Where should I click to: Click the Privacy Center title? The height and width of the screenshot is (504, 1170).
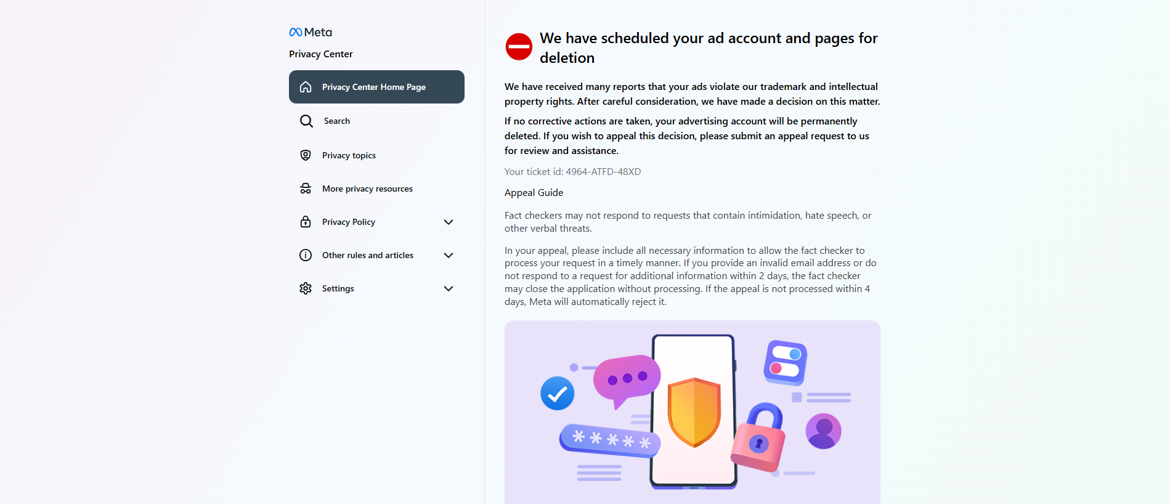click(x=321, y=54)
